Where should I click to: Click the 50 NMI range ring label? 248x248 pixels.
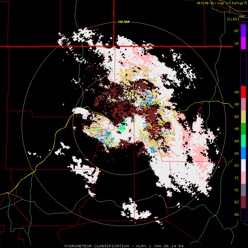(124, 73)
